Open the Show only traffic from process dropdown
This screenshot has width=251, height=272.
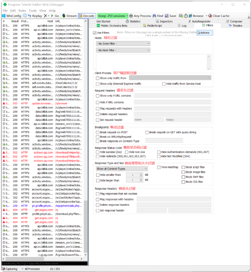click(x=170, y=78)
